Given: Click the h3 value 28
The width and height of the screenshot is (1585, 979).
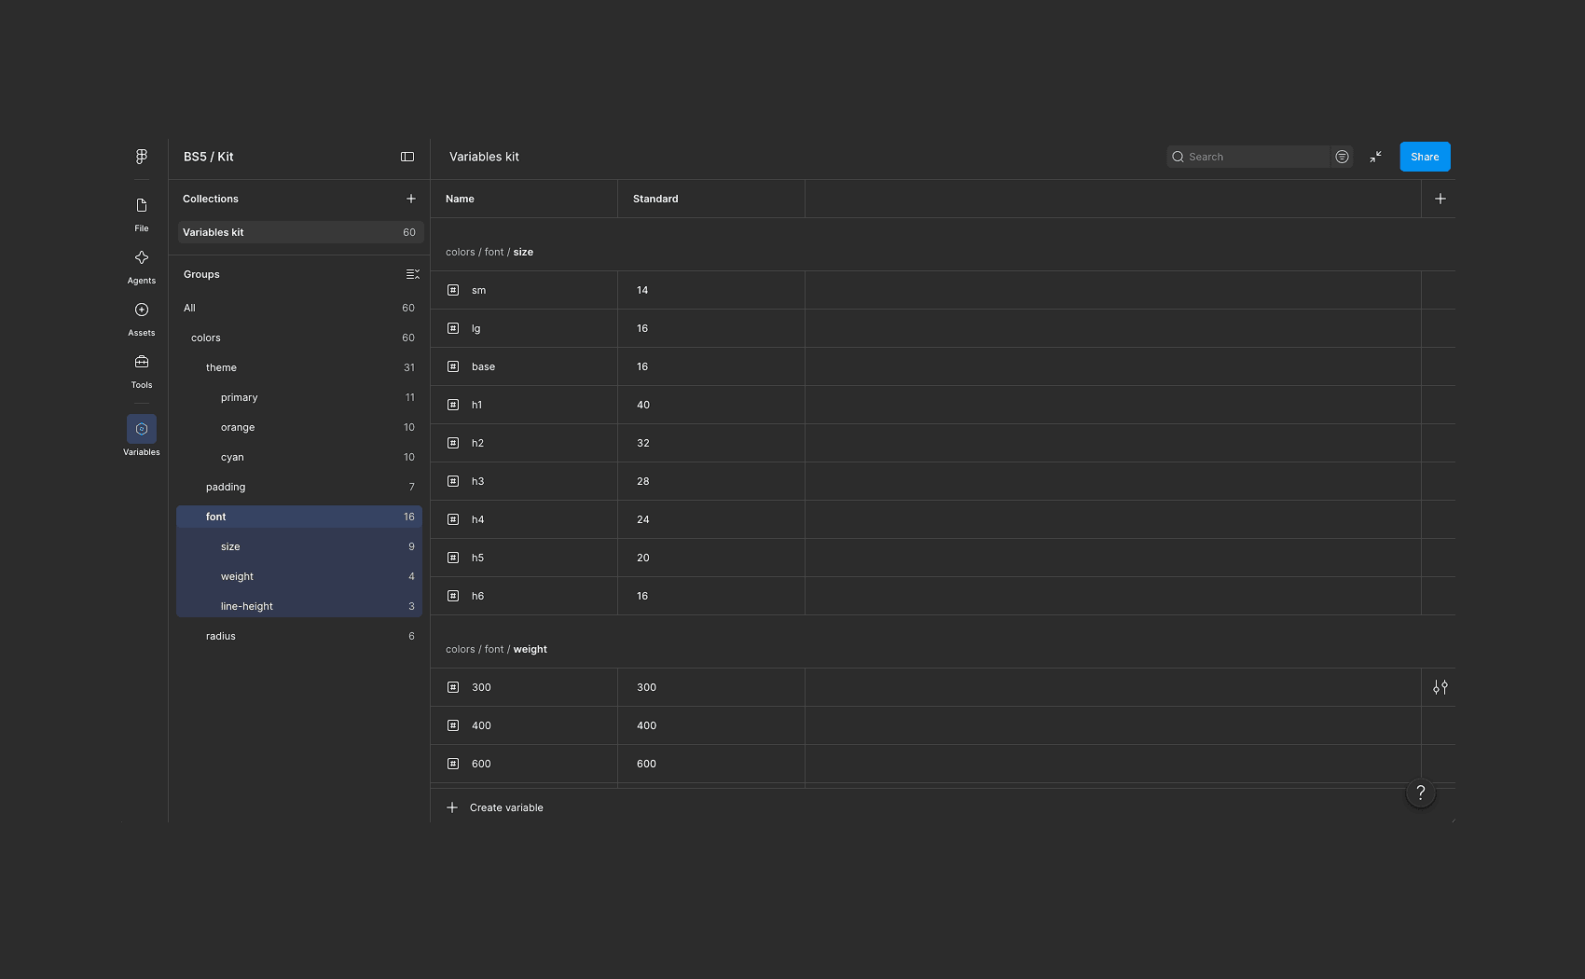Looking at the screenshot, I should (x=643, y=481).
